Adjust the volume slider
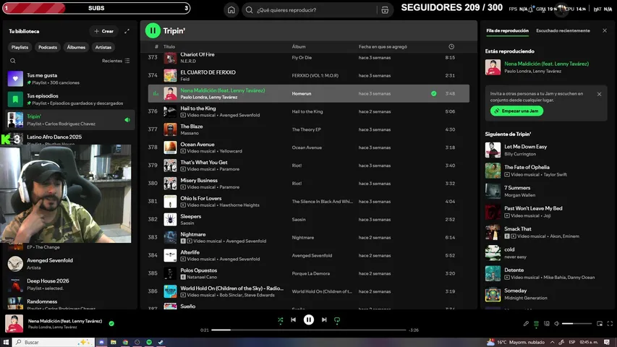Image resolution: width=617 pixels, height=347 pixels. [576, 323]
